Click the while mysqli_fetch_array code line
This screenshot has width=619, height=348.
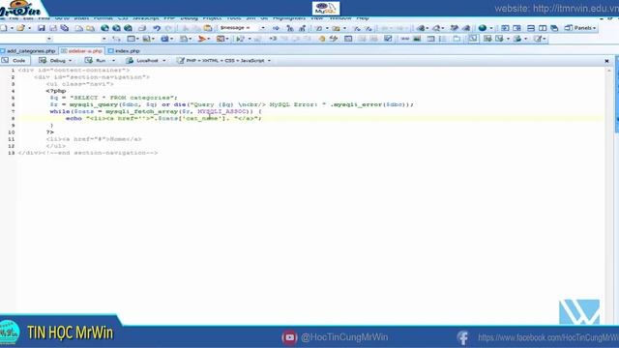coord(156,111)
